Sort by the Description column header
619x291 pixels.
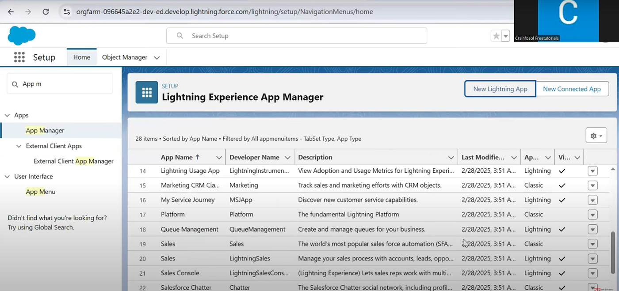click(315, 157)
